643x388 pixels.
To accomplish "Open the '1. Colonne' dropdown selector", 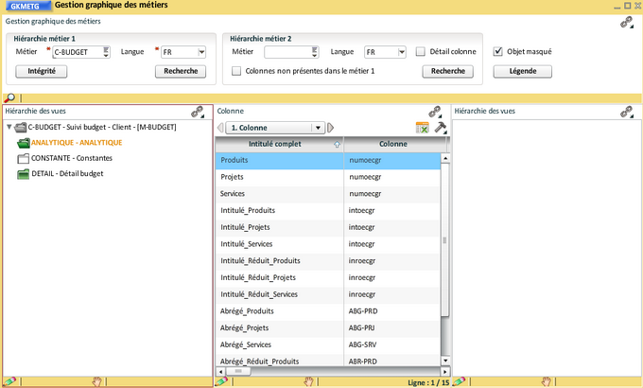I will tap(319, 128).
